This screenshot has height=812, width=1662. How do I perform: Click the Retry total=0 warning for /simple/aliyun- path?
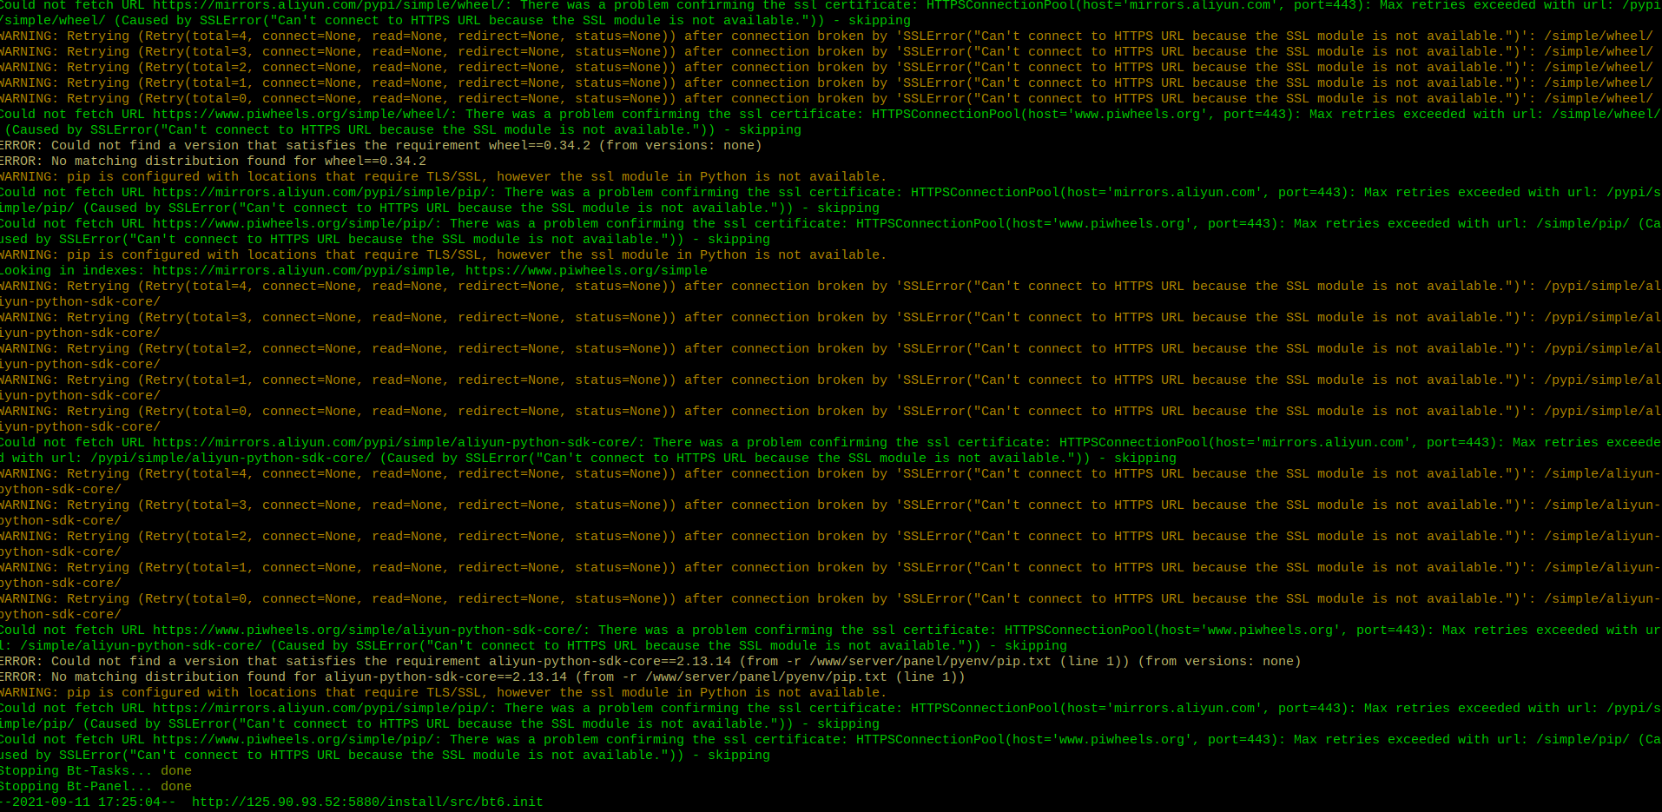[x=830, y=606]
